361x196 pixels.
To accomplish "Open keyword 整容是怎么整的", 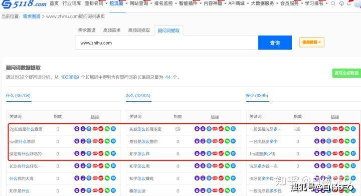I will pyautogui.click(x=143, y=141).
